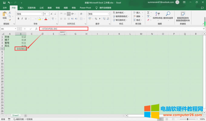Apply Bold formatting to cell
This screenshot has height=121, width=206.
pos(18,19)
